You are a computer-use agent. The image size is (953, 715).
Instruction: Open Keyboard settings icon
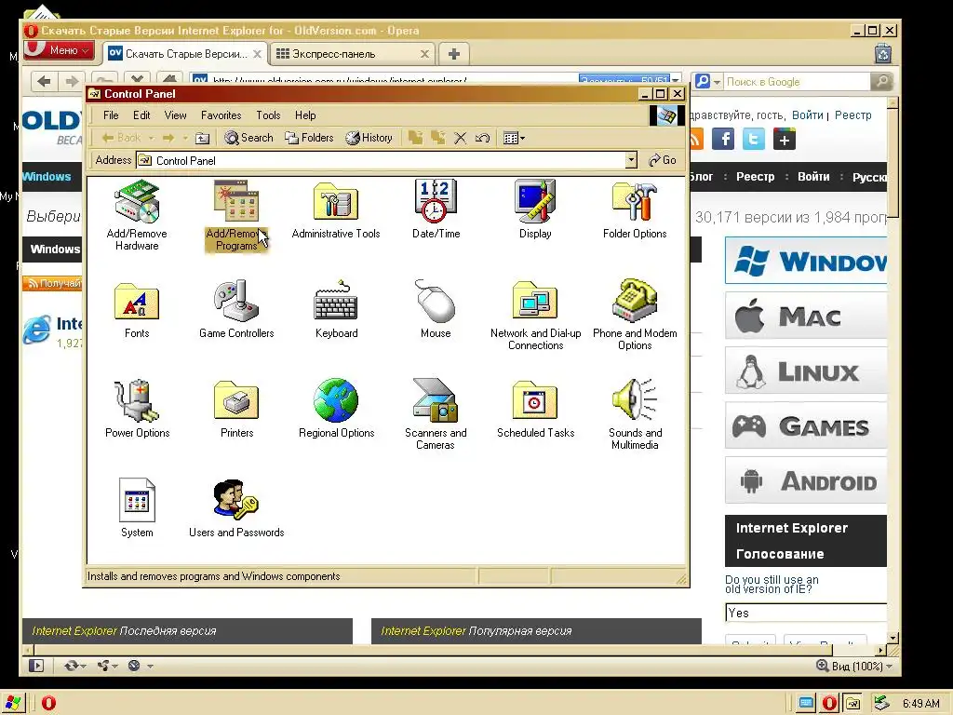pos(336,309)
